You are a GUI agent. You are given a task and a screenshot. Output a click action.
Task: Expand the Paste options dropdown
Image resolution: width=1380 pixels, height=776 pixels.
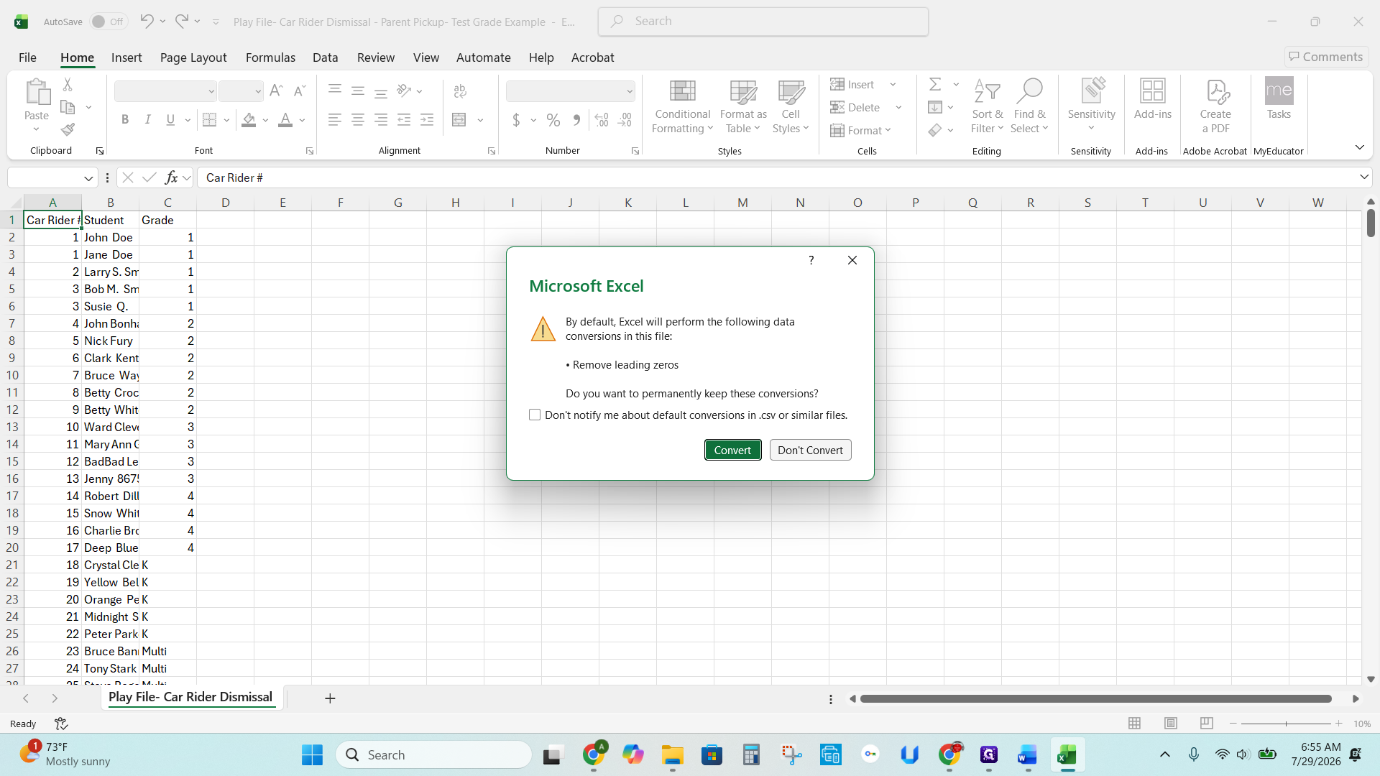click(x=36, y=129)
